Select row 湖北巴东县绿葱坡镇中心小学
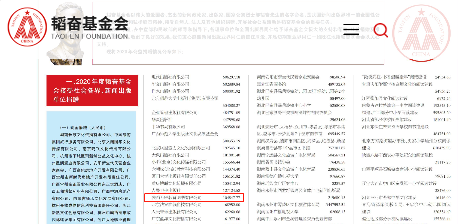The image size is (459, 224). click(301, 105)
